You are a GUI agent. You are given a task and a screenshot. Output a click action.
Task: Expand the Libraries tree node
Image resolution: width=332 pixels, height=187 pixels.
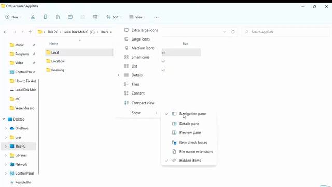(x=6, y=155)
